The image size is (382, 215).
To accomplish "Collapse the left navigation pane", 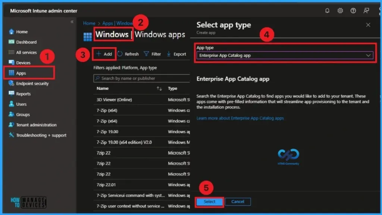I will pos(72,22).
